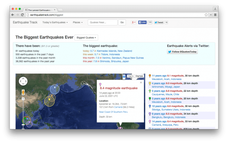Click the orange pin for 9.1 magnitude quake

[150, 76]
